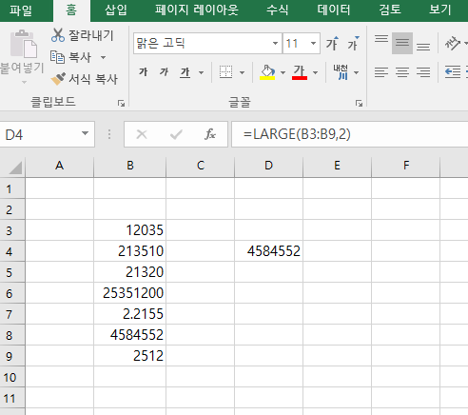Image resolution: width=468 pixels, height=415 pixels.
Task: Expand fill color palette arrow
Action: (283, 72)
